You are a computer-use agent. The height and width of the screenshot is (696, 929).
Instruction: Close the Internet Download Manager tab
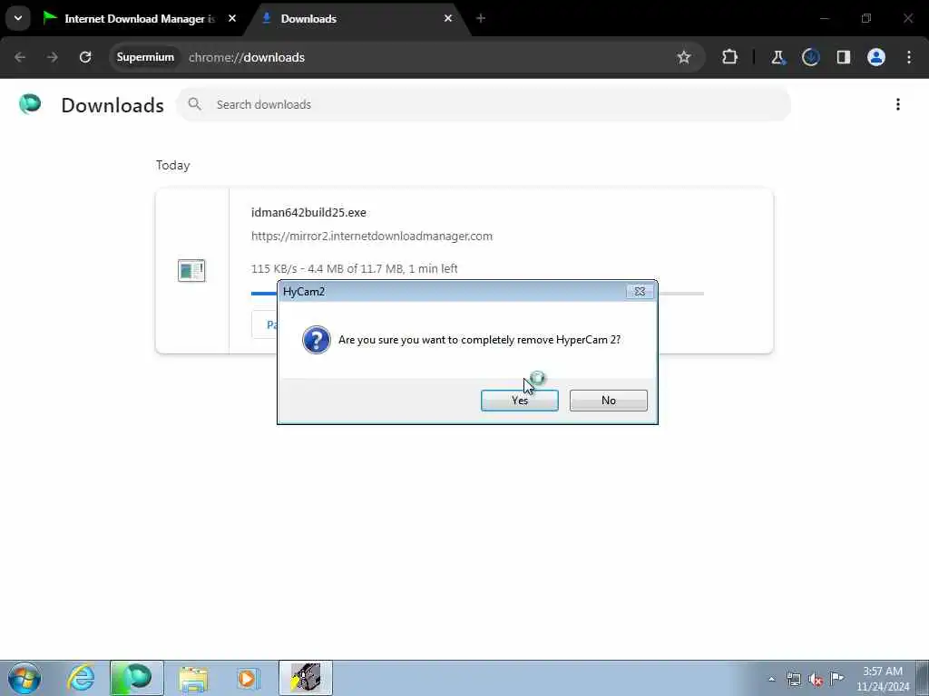coord(232,18)
